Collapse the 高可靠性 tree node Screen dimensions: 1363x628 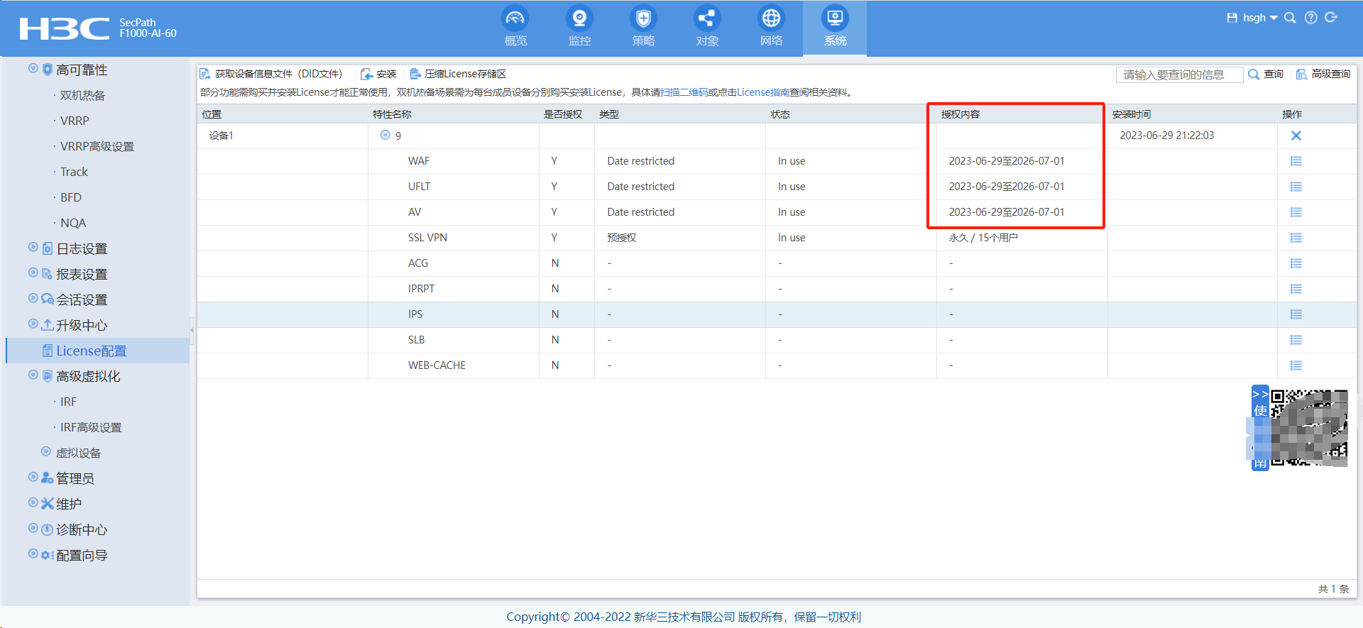pos(33,69)
